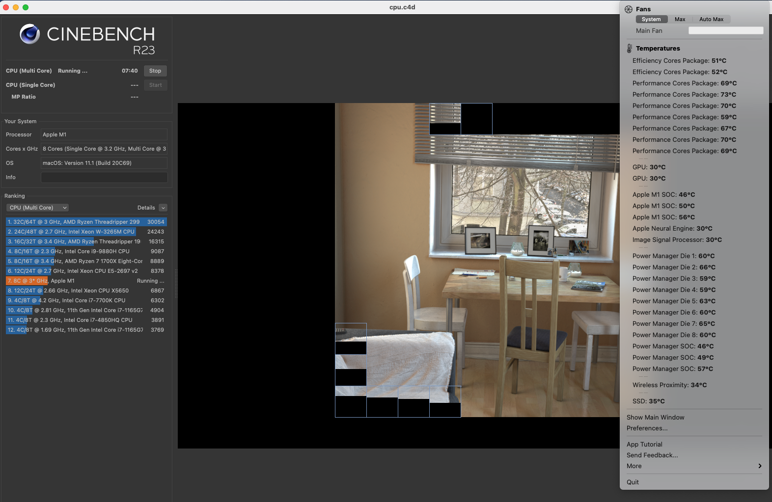Click Power Manager SOC: 57°C reading
The image size is (772, 502).
click(x=673, y=369)
